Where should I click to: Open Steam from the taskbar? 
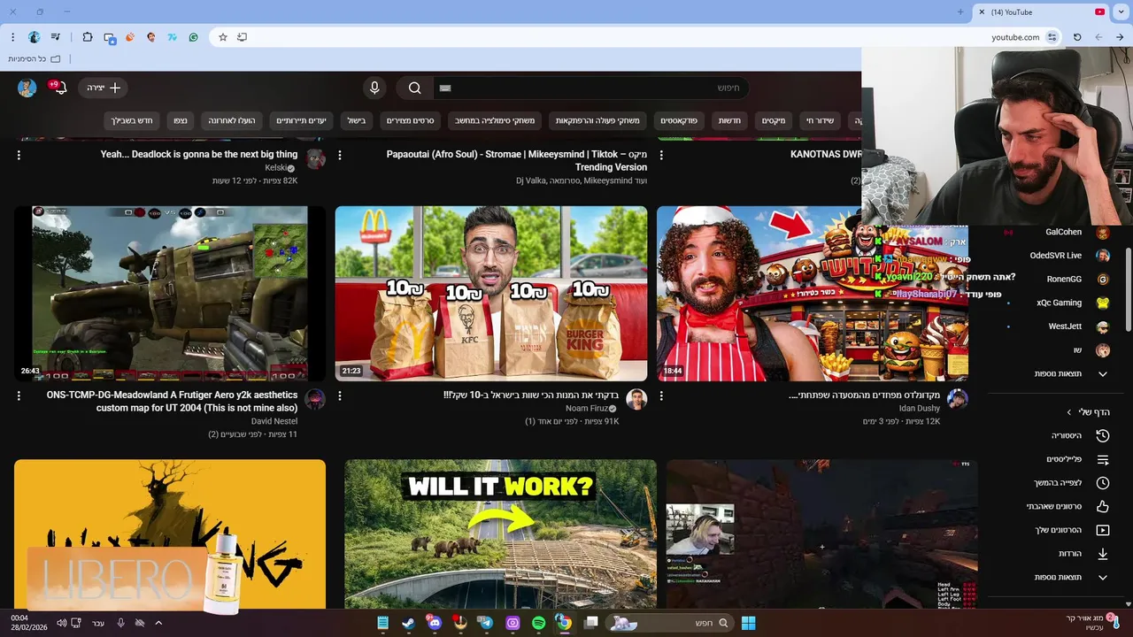pyautogui.click(x=408, y=623)
